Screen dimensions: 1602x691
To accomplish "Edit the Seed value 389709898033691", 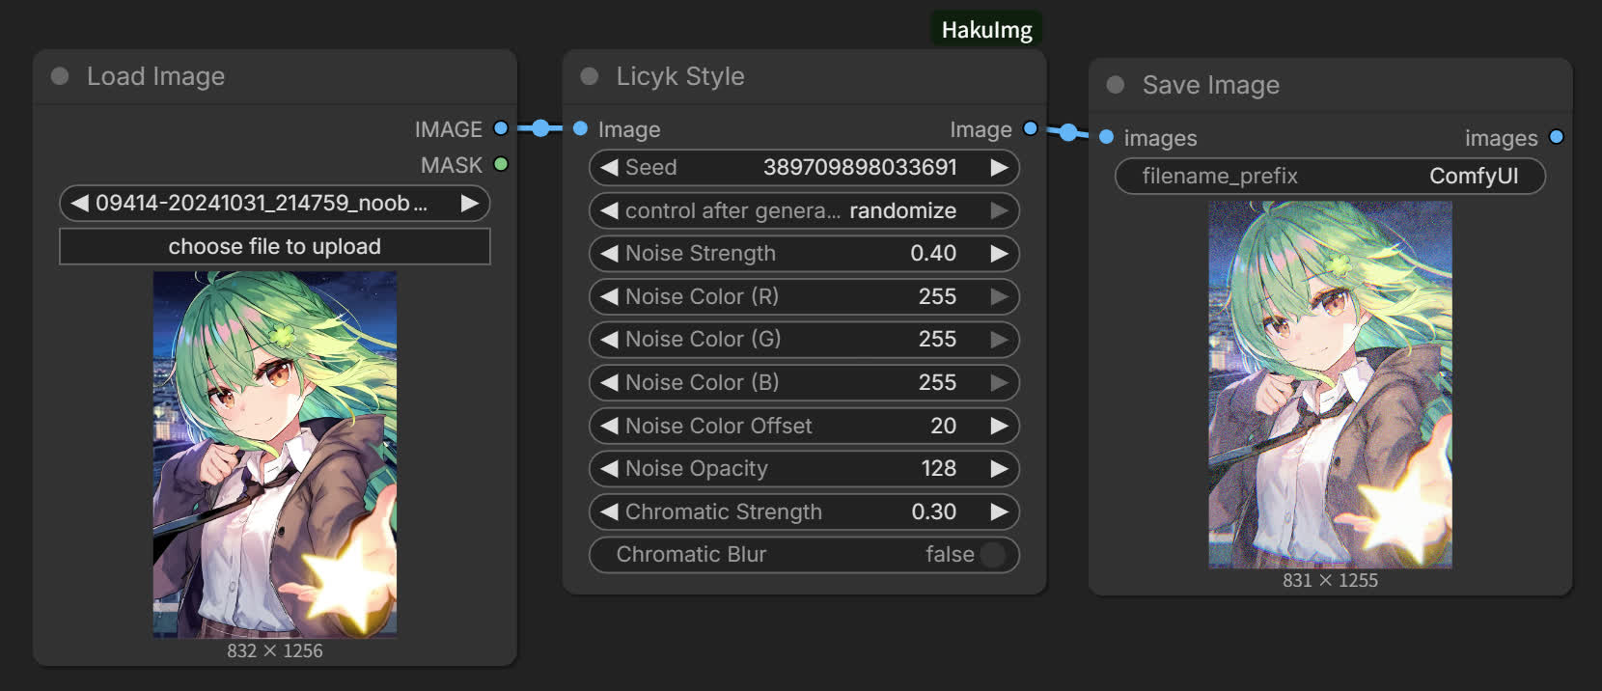I will coord(860,167).
